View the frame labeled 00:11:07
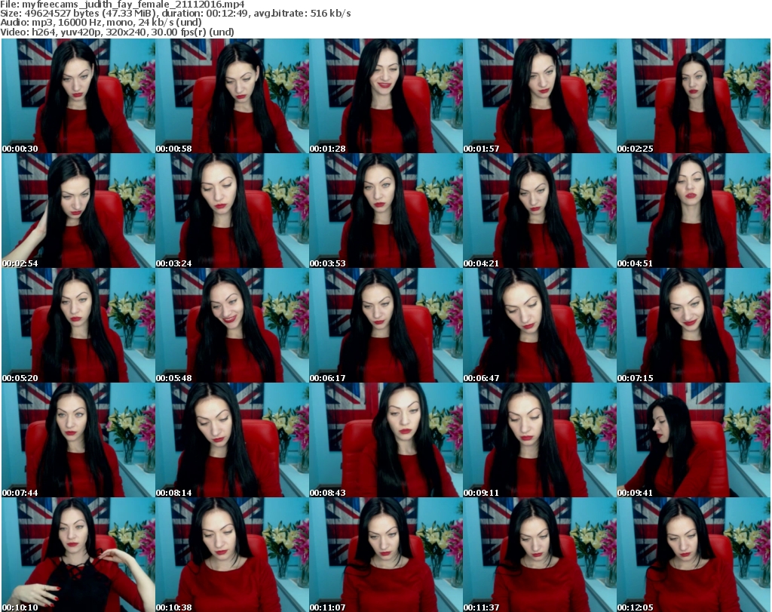 pos(385,555)
